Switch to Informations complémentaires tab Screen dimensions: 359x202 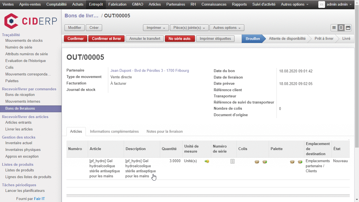(x=114, y=131)
